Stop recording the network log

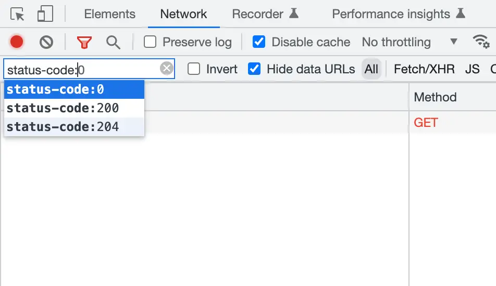coord(17,42)
